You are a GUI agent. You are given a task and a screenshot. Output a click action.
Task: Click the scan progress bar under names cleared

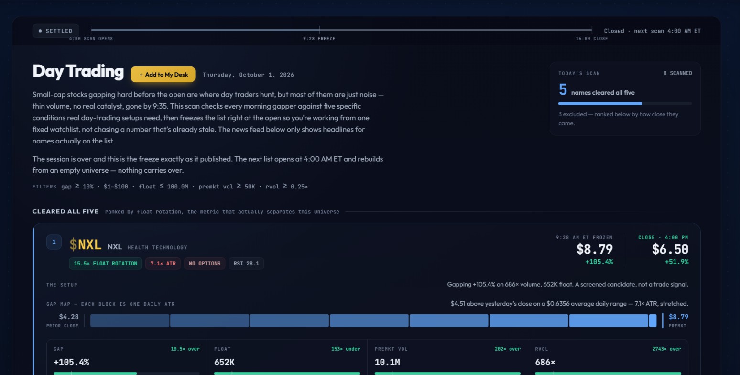coord(625,103)
